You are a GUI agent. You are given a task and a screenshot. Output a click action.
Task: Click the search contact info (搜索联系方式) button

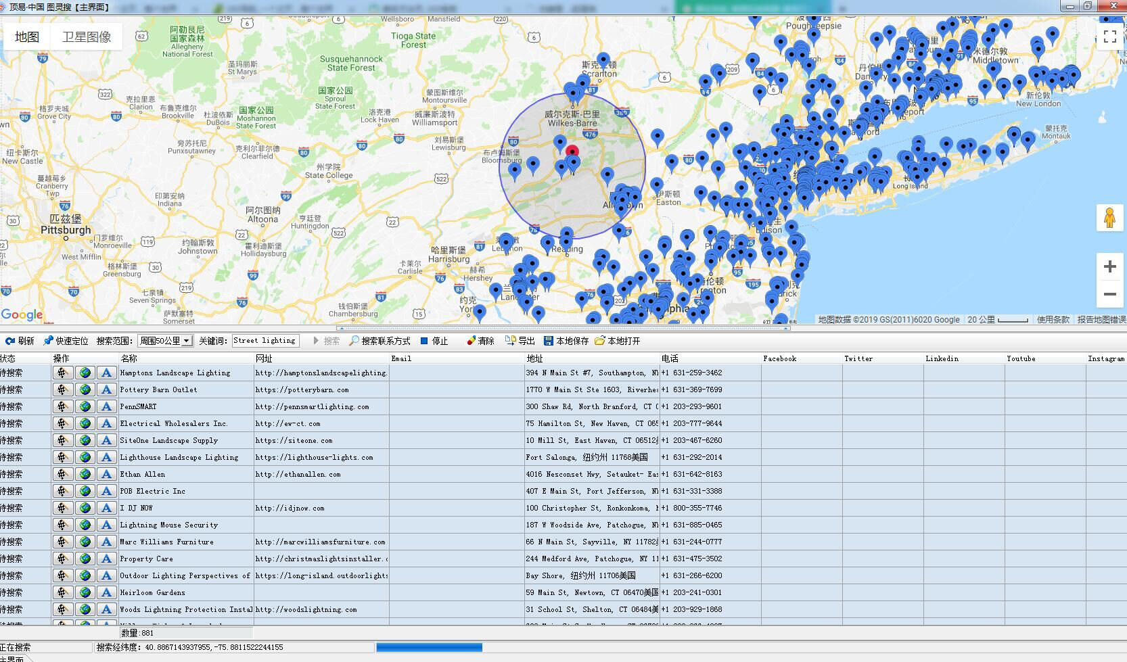point(379,341)
